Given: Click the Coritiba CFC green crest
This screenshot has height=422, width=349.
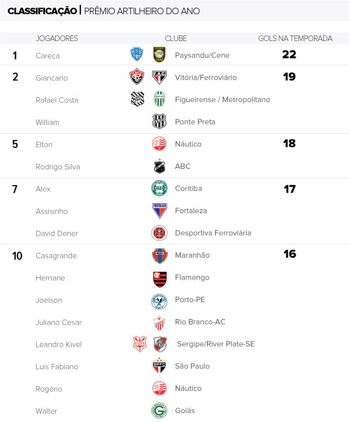Looking at the screenshot, I should 159,188.
